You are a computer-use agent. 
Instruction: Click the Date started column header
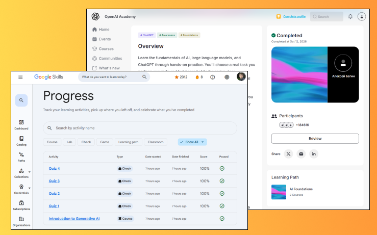pyautogui.click(x=153, y=156)
